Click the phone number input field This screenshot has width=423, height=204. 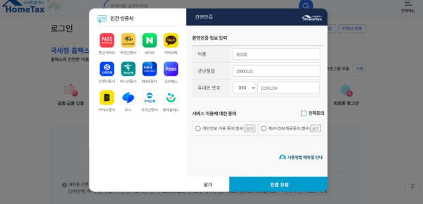(x=288, y=88)
